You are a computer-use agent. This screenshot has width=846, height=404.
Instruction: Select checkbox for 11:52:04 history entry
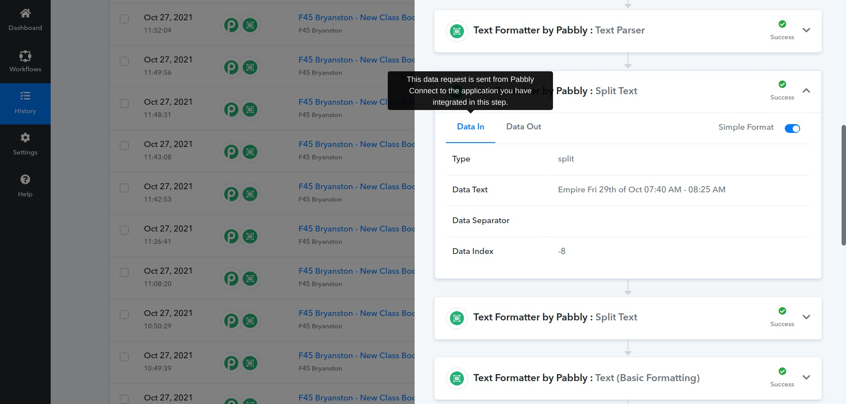tap(124, 19)
